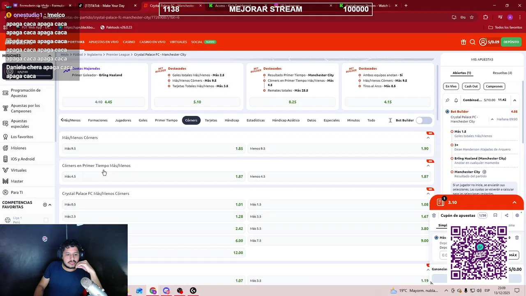This screenshot has height=296, width=526.
Task: Click the bookmark icon in bet slip header
Action: (495, 215)
